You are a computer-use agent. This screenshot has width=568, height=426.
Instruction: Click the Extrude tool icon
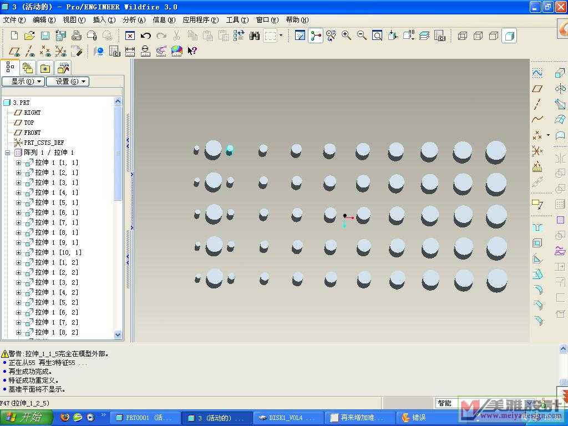pos(560,73)
